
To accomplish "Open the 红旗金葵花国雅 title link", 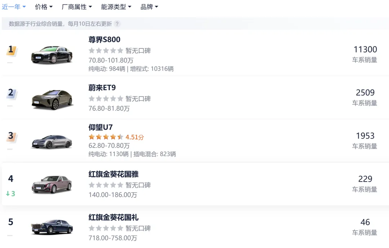I will 113,174.
